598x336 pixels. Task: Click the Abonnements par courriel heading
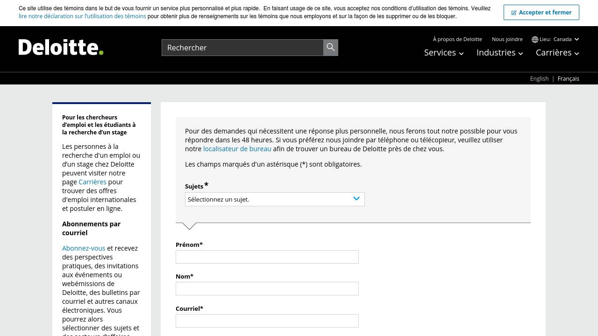pyautogui.click(x=91, y=228)
